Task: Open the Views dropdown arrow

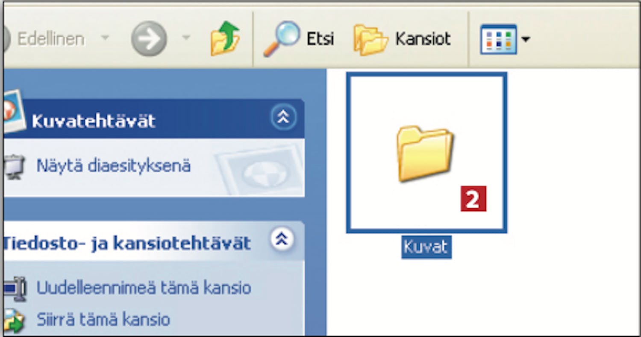Action: (x=526, y=40)
